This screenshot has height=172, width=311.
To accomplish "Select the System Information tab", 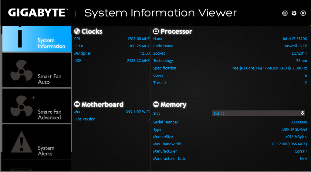I will pyautogui.click(x=37, y=39).
